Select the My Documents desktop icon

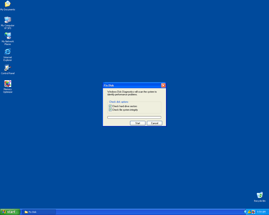7,4
